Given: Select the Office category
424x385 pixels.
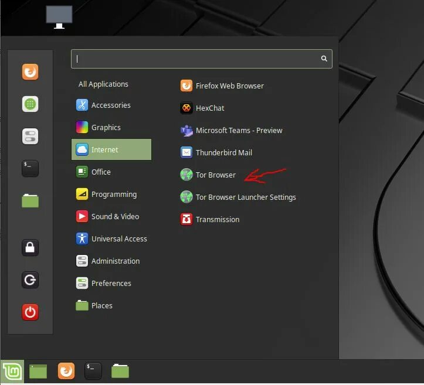Looking at the screenshot, I should (111, 172).
